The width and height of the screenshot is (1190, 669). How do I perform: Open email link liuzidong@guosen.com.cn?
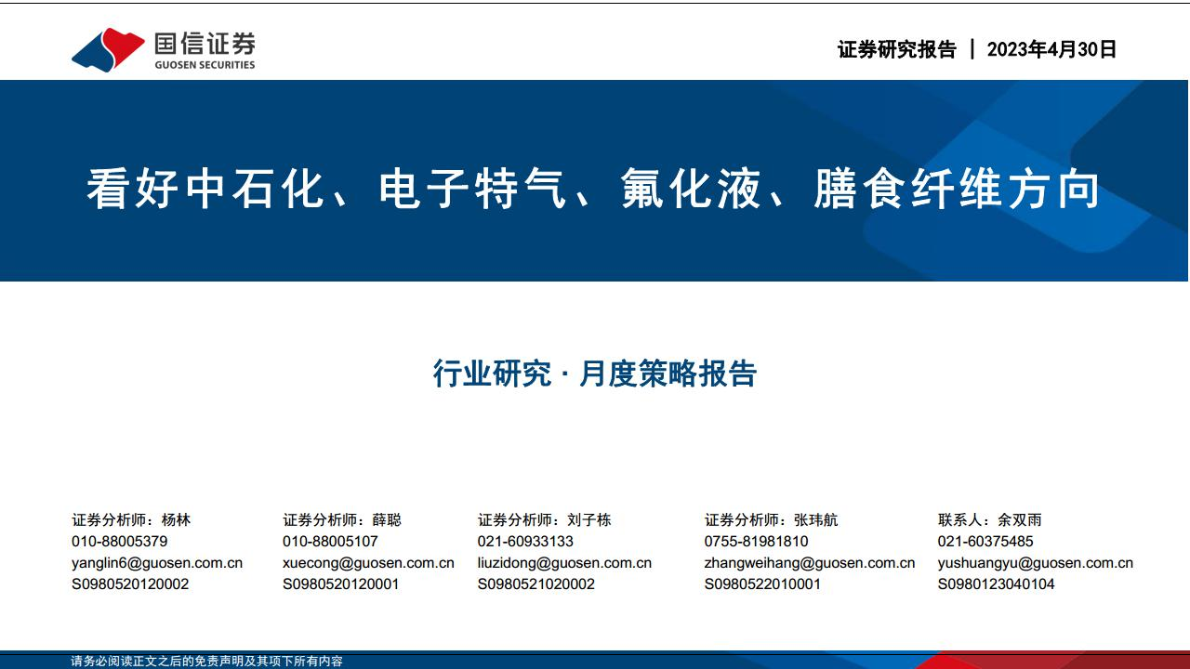point(564,563)
